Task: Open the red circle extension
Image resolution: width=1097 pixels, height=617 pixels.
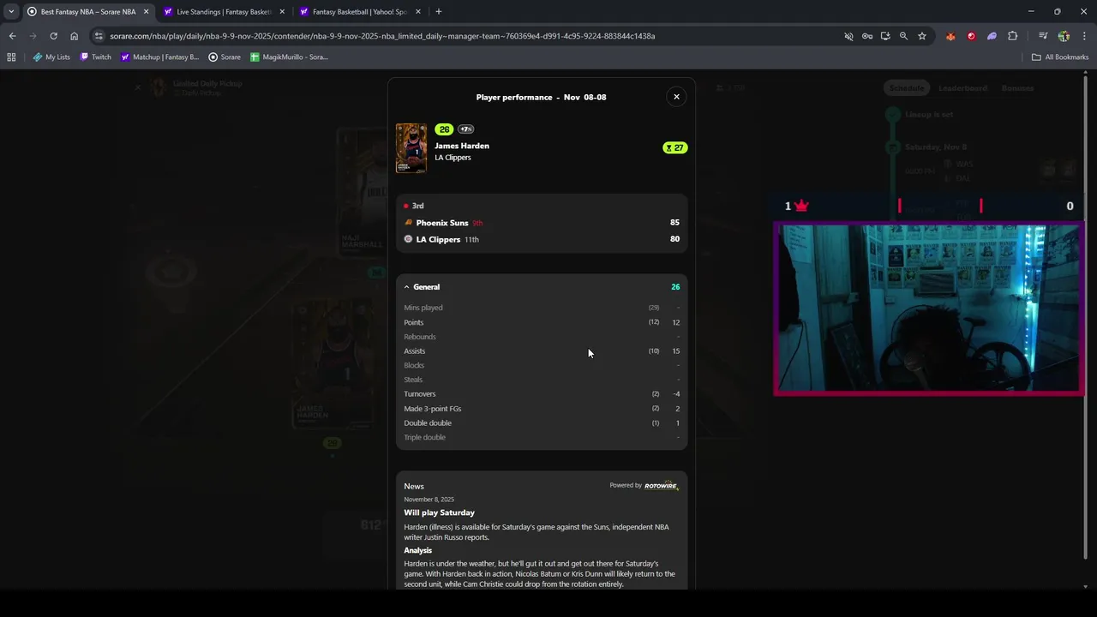Action: coord(971,36)
